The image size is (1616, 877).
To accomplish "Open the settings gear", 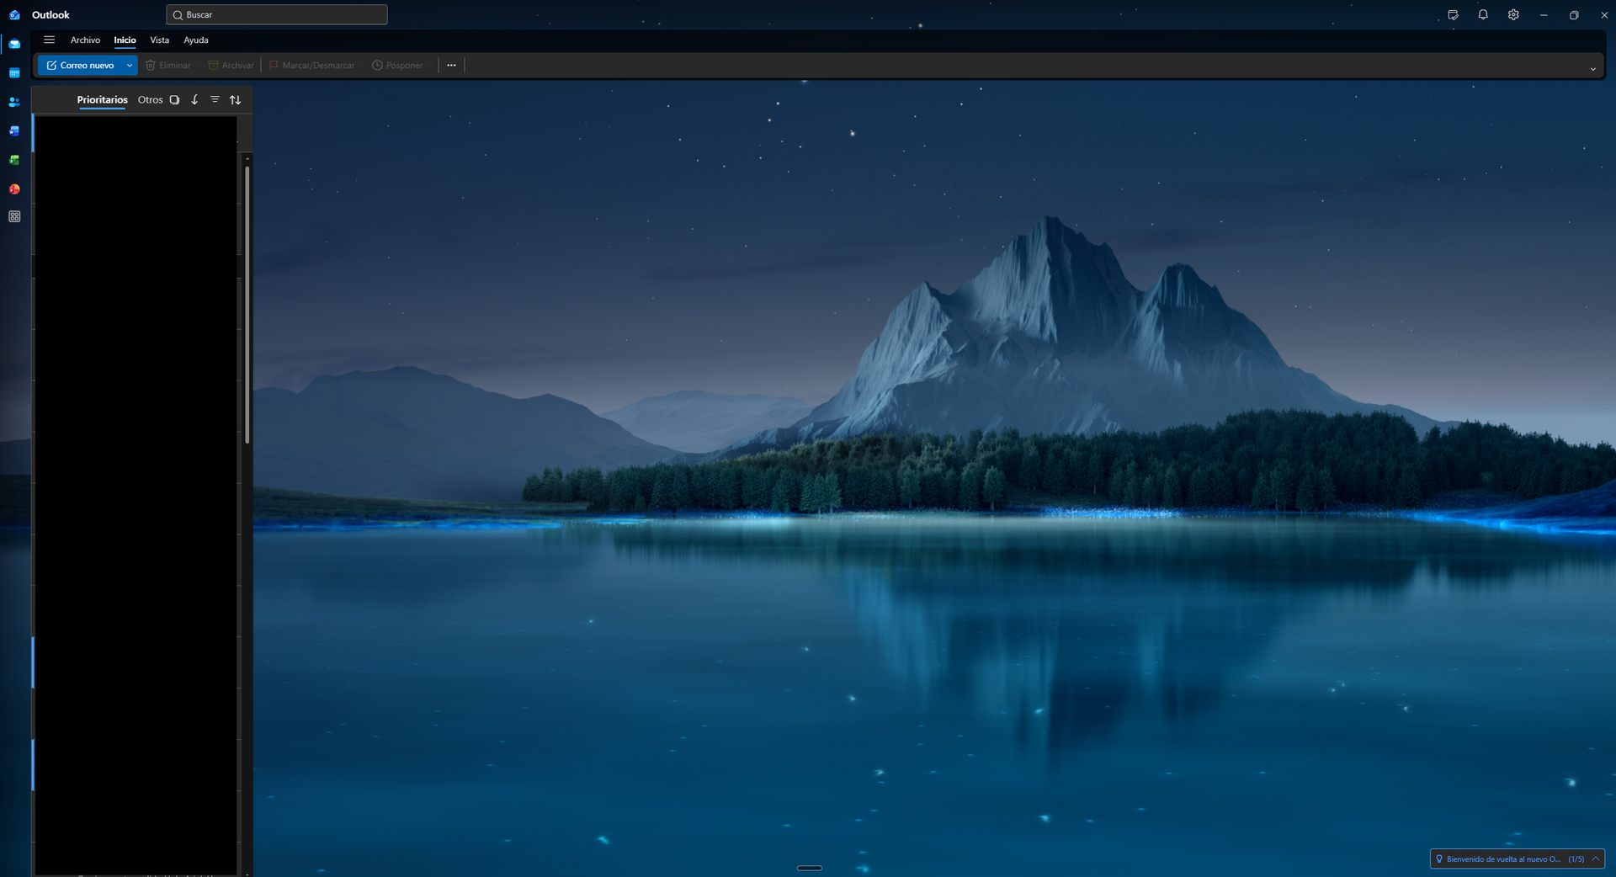I will click(x=1513, y=15).
